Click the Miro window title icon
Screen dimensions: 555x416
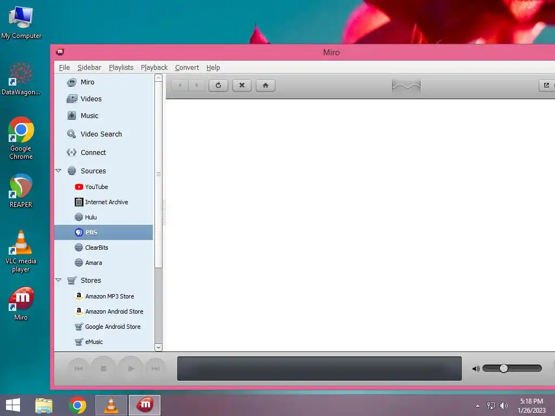[x=60, y=52]
